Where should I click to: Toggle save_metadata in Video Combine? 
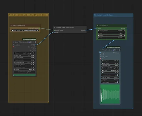(x=110, y=75)
